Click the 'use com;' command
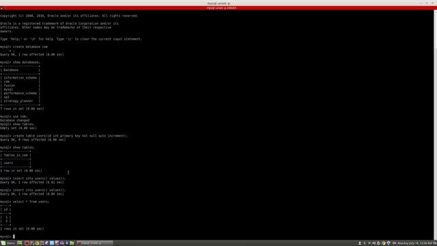The width and height of the screenshot is (437, 246). (x=20, y=117)
